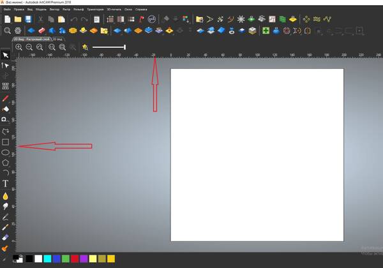Switch to the 3D вид tab
The image size is (383, 268).
point(57,39)
